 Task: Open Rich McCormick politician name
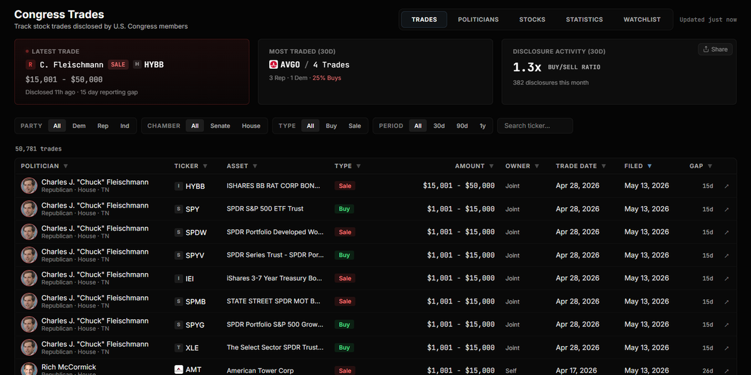(69, 367)
